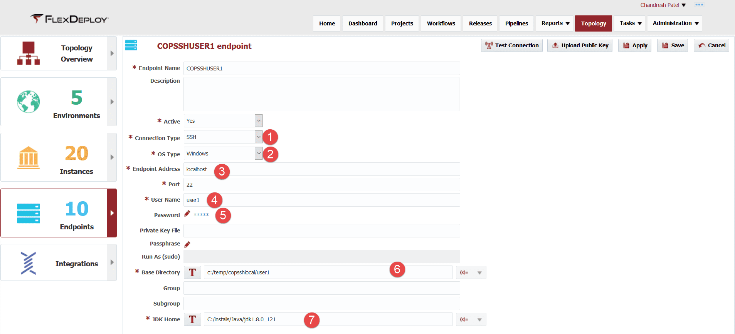
Task: Click the Description text area
Action: [321, 94]
